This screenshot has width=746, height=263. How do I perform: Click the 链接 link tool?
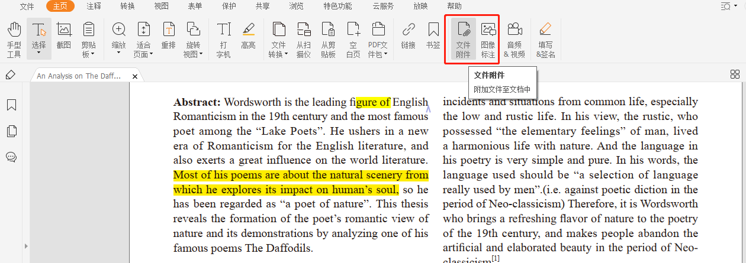coord(408,35)
